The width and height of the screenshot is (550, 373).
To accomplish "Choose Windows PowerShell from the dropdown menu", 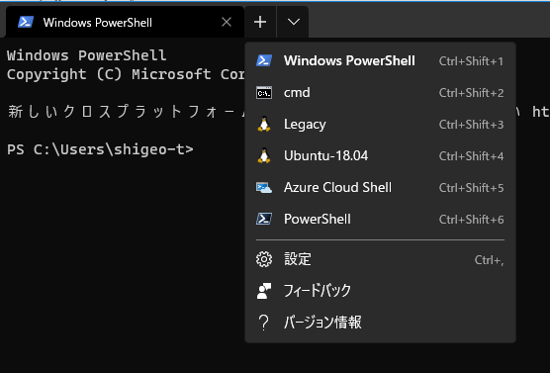I will pyautogui.click(x=380, y=61).
